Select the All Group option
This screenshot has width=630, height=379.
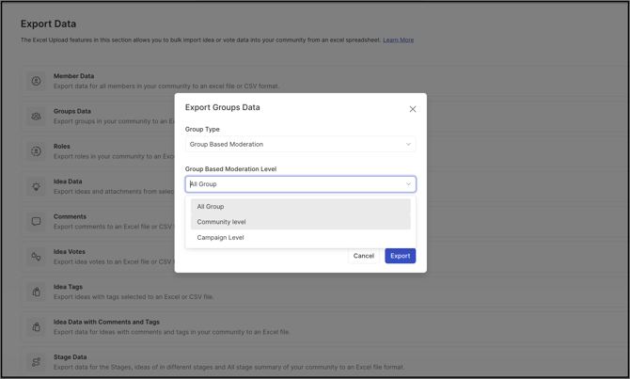(x=211, y=207)
